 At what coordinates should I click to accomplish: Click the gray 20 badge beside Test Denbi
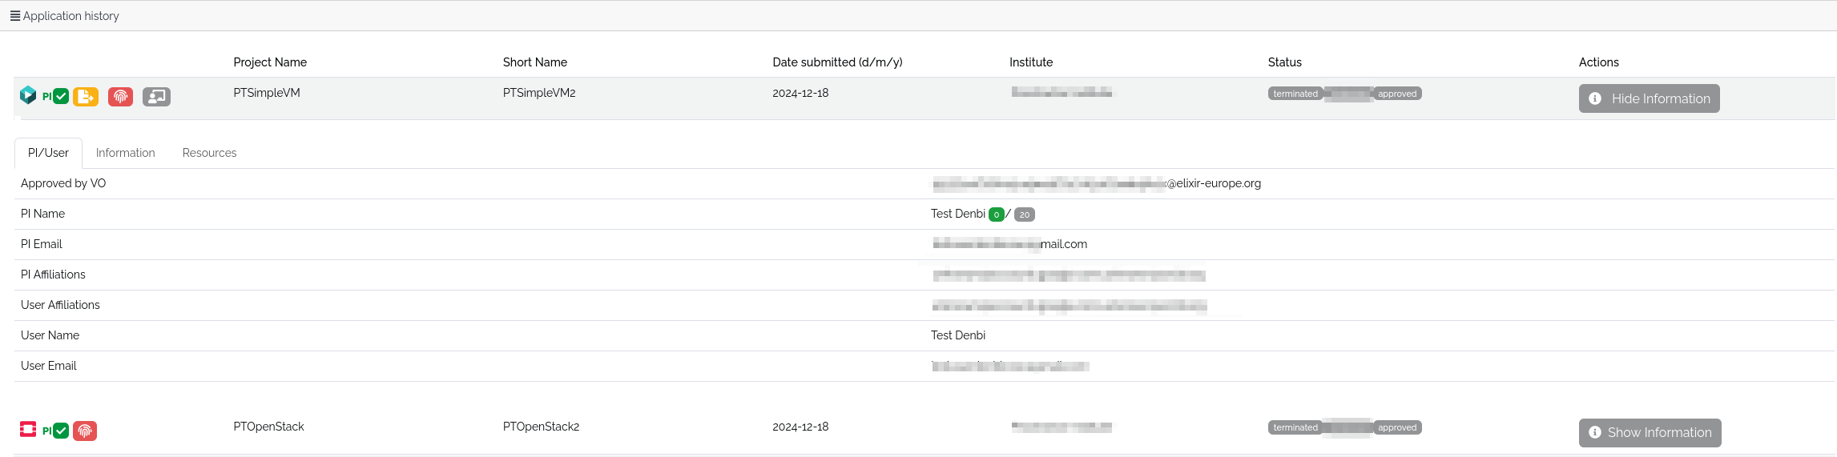1024,214
